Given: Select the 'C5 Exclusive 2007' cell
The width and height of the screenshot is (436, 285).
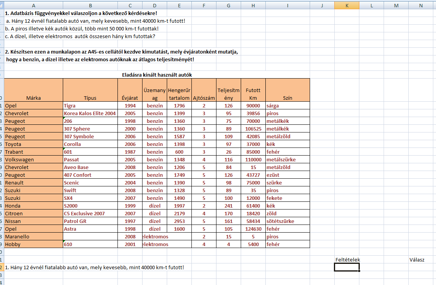Looking at the screenshot, I should 91,213.
